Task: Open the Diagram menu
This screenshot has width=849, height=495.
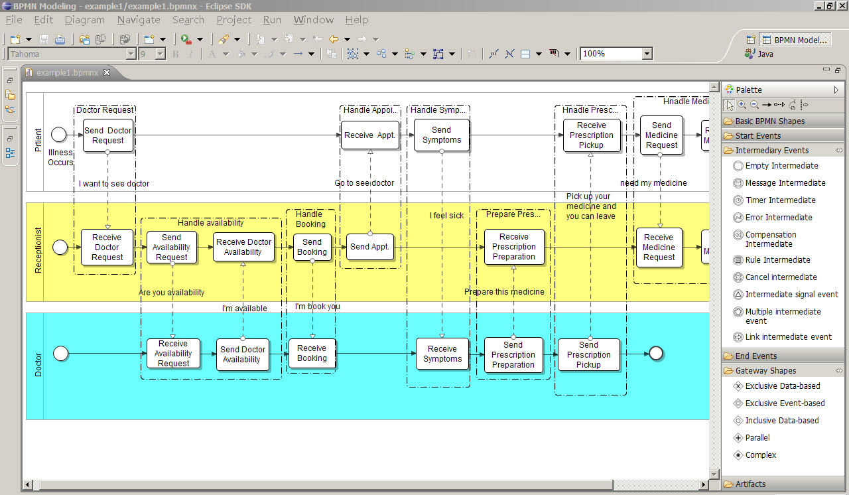Action: click(x=85, y=20)
